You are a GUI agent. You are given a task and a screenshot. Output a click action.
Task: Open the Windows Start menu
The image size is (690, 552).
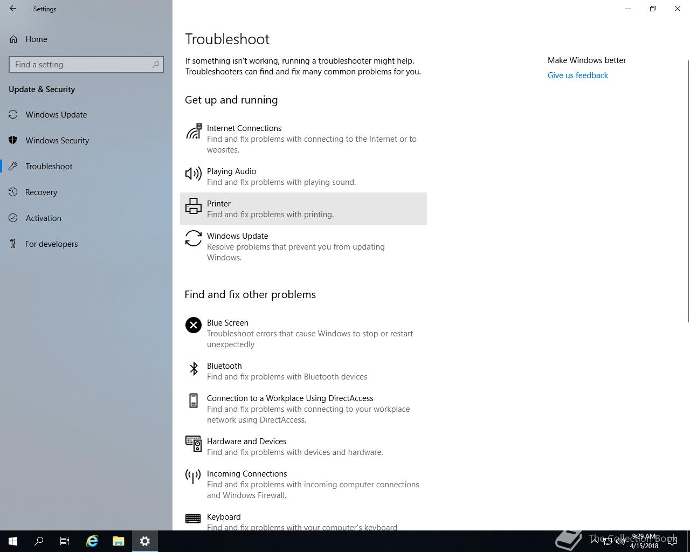[x=13, y=541]
